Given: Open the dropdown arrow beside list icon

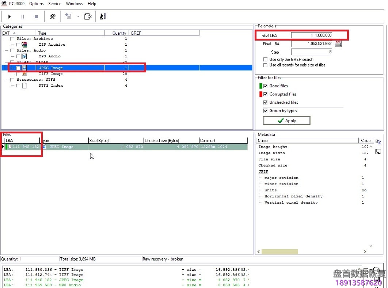Looking at the screenshot, I should click(78, 16).
